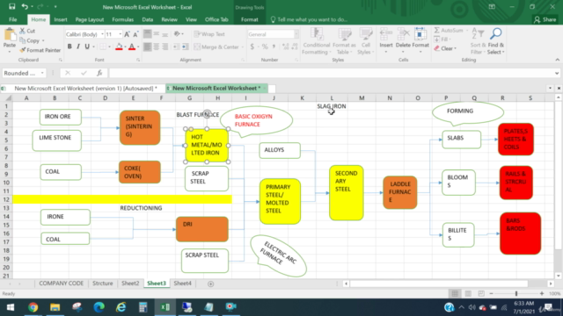Viewport: 563px width, 316px height.
Task: Toggle Italic formatting
Action: coord(78,47)
